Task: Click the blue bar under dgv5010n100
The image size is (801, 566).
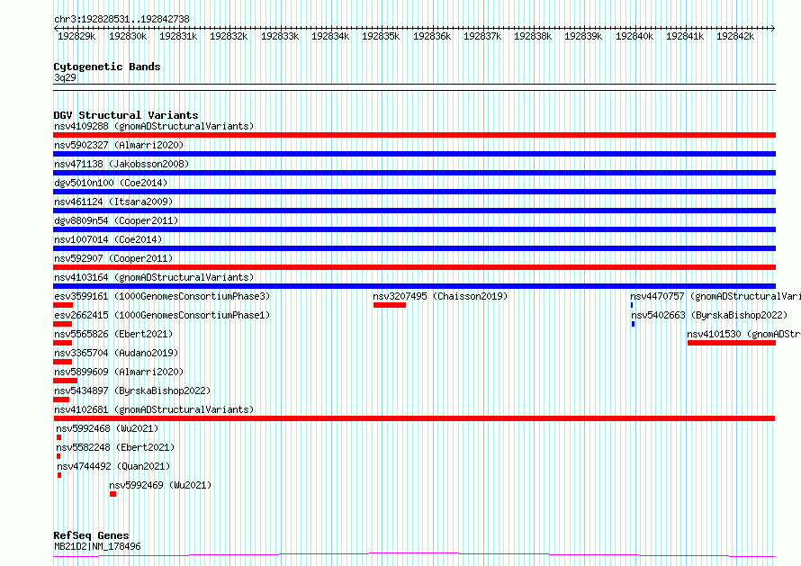Action: pos(414,192)
